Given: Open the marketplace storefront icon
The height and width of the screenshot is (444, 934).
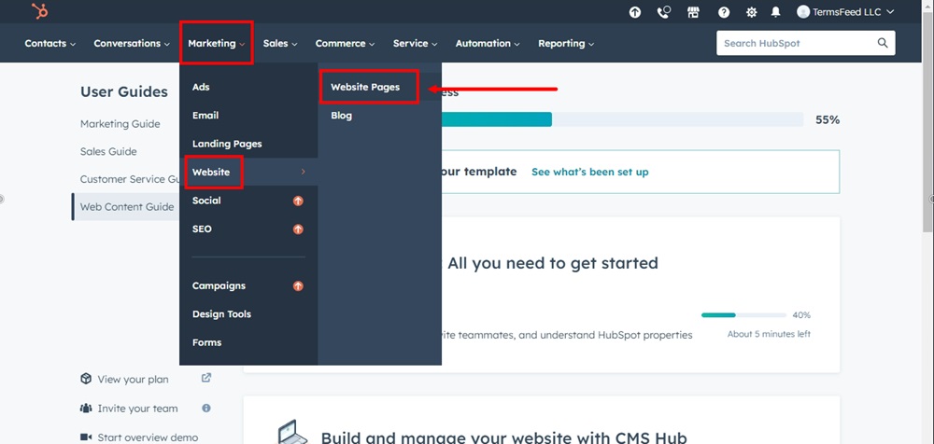Looking at the screenshot, I should pos(693,12).
